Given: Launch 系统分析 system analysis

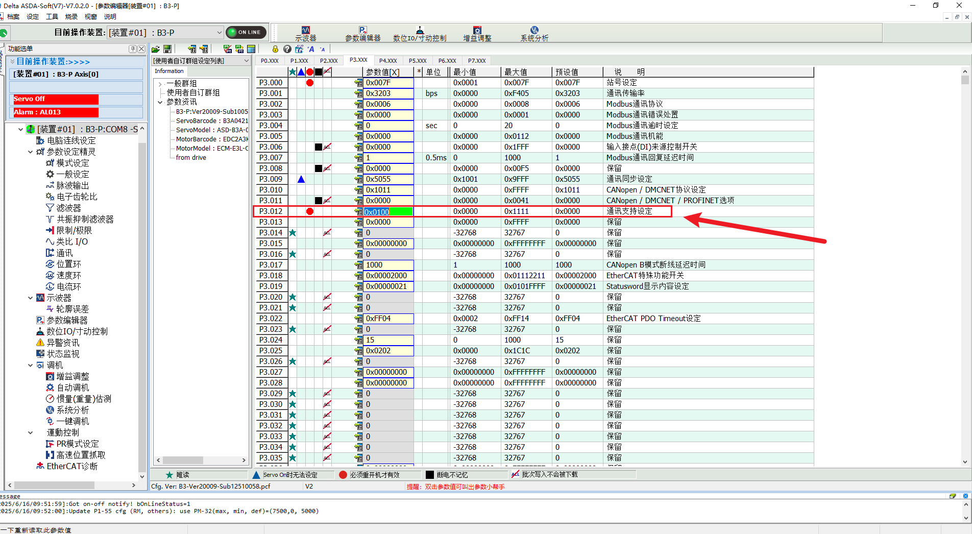Looking at the screenshot, I should pyautogui.click(x=534, y=33).
